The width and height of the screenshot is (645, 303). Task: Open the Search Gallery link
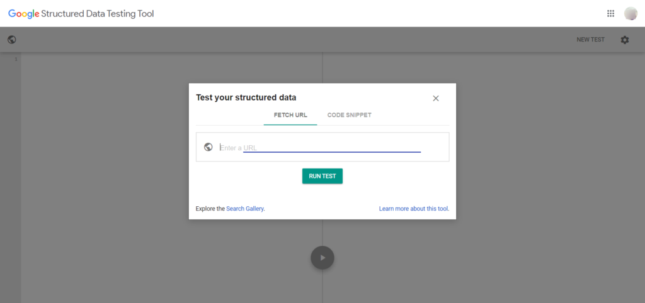[x=246, y=208]
